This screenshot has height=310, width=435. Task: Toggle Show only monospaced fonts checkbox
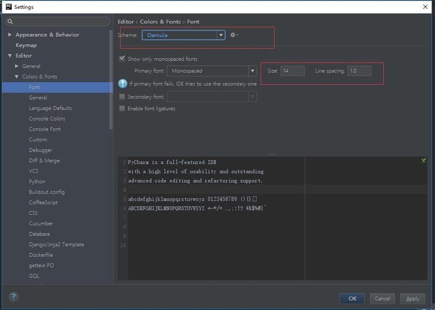[122, 58]
